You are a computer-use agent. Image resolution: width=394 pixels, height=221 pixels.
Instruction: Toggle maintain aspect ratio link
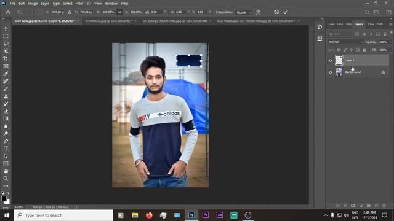pos(120,12)
